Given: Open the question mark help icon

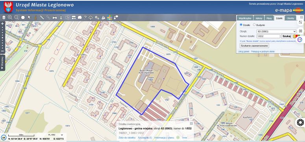Looking at the screenshot, I should click(85, 18).
